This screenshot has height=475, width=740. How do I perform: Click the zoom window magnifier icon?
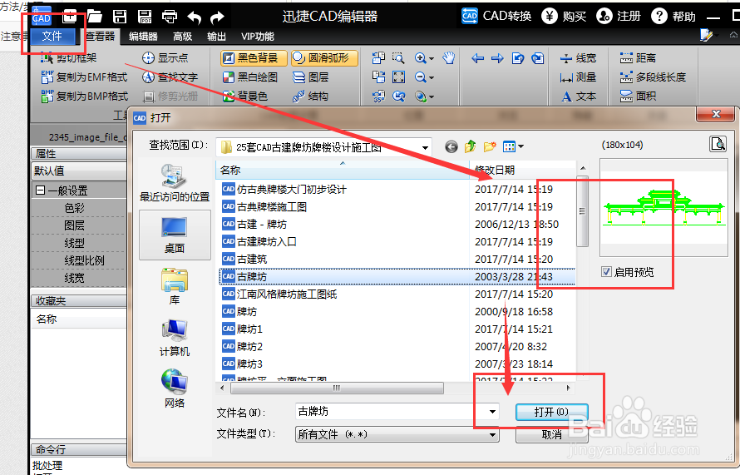coord(399,57)
